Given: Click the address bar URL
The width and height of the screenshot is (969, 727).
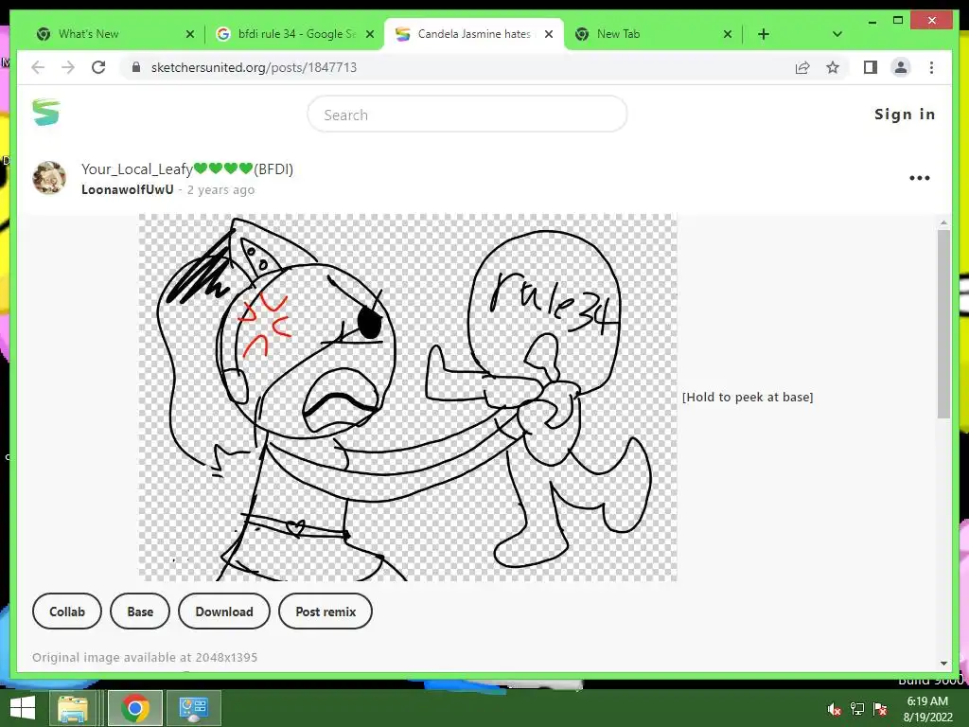Looking at the screenshot, I should click(254, 67).
